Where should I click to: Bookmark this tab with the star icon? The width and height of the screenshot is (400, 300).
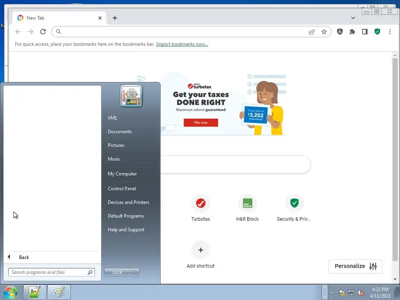pyautogui.click(x=324, y=32)
